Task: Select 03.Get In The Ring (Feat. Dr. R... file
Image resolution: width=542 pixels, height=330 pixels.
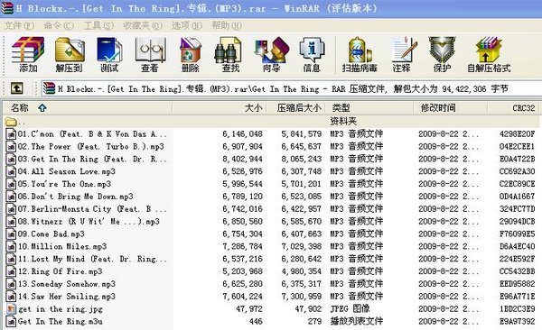Action: tap(92, 159)
